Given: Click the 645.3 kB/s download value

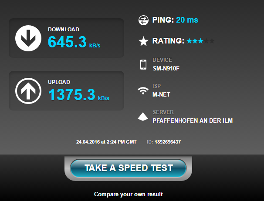Looking at the screenshot, I should [x=74, y=42].
